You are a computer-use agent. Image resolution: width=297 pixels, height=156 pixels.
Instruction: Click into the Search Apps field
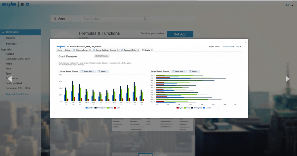[115, 19]
